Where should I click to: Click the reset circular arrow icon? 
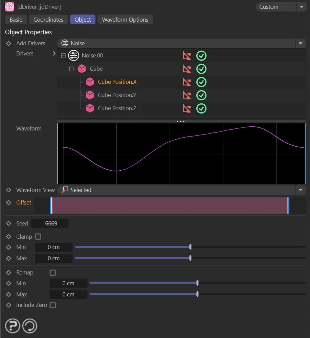(30, 326)
